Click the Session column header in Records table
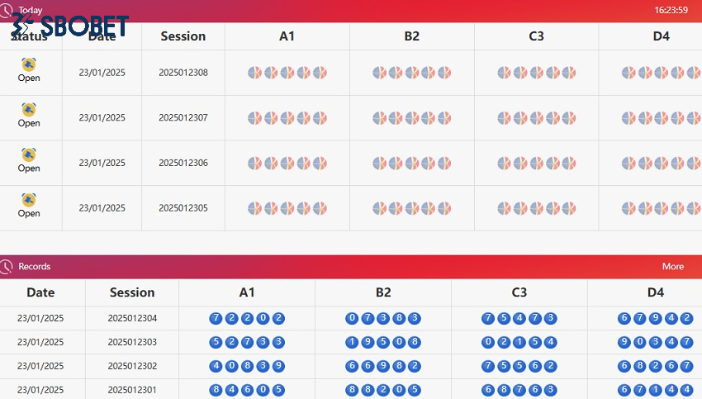This screenshot has width=702, height=399. [x=132, y=292]
